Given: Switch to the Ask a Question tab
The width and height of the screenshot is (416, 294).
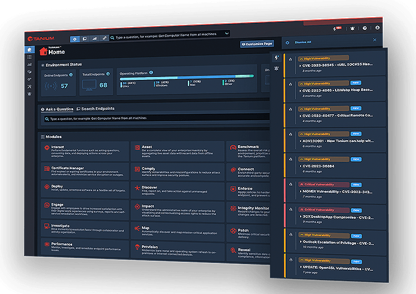Looking at the screenshot, I should click(x=57, y=109).
